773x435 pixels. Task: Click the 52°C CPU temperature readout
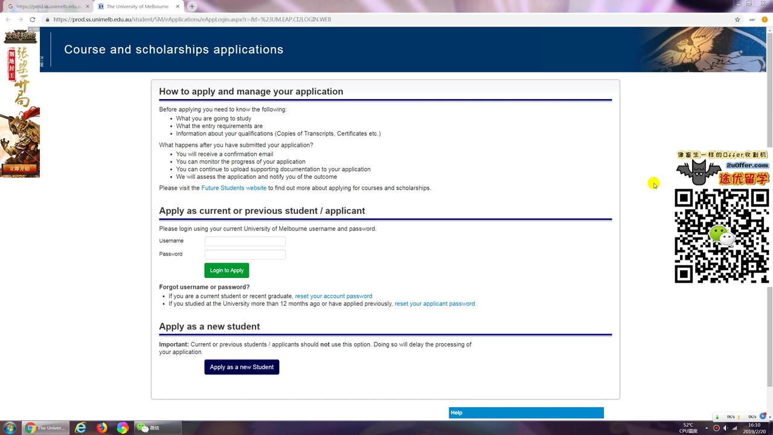(688, 428)
